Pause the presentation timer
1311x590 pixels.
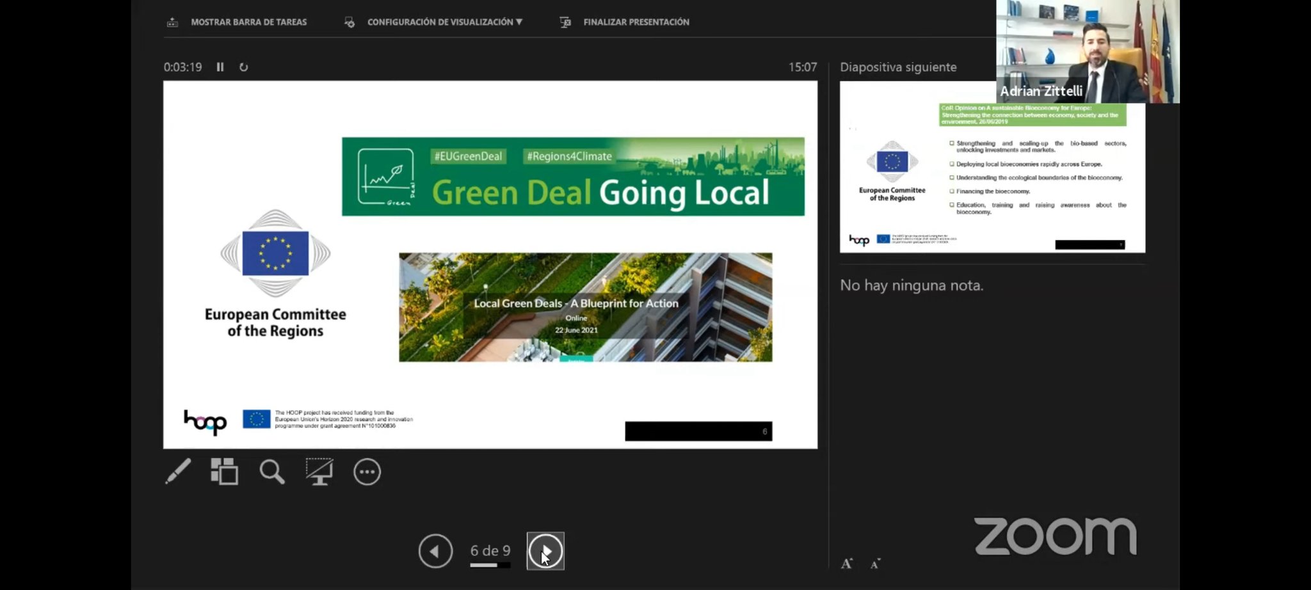[x=220, y=67]
